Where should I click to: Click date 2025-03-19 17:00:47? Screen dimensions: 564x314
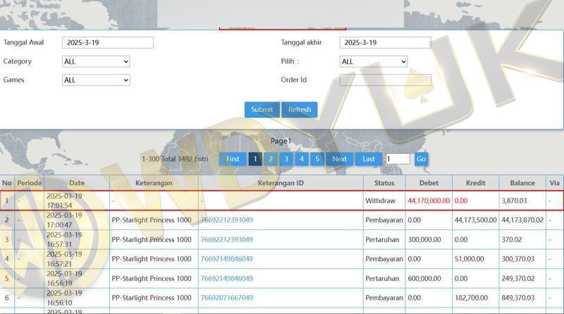[64, 220]
